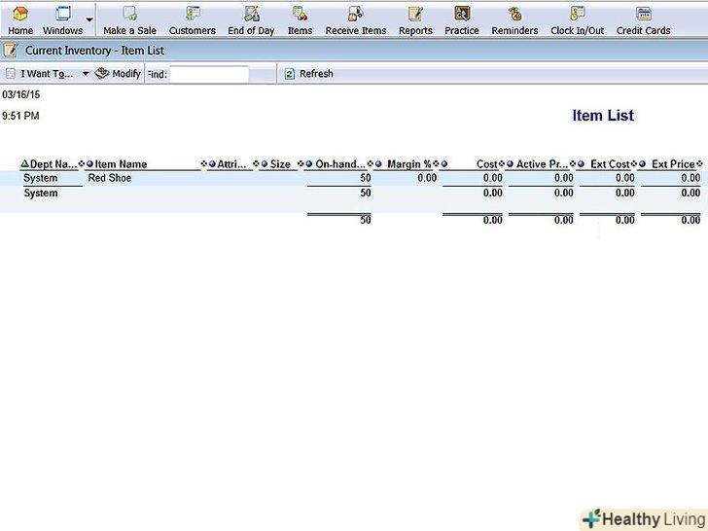Click the Attri... column header
708x531 pixels.
click(231, 164)
